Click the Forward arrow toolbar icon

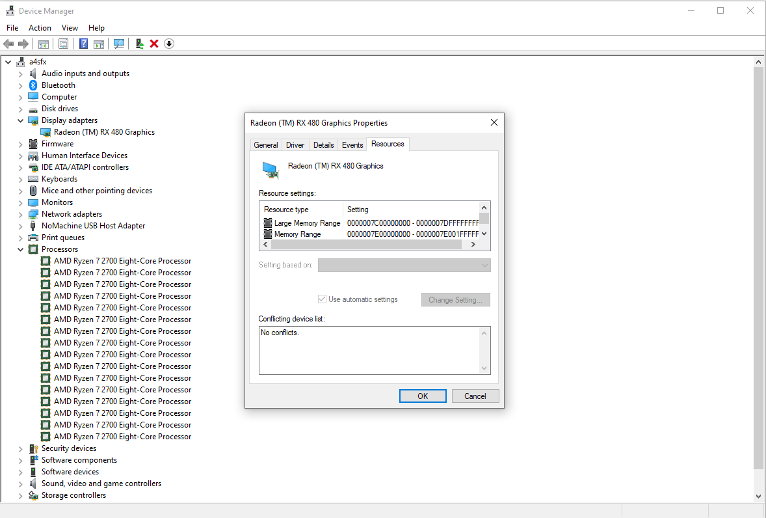(x=23, y=44)
